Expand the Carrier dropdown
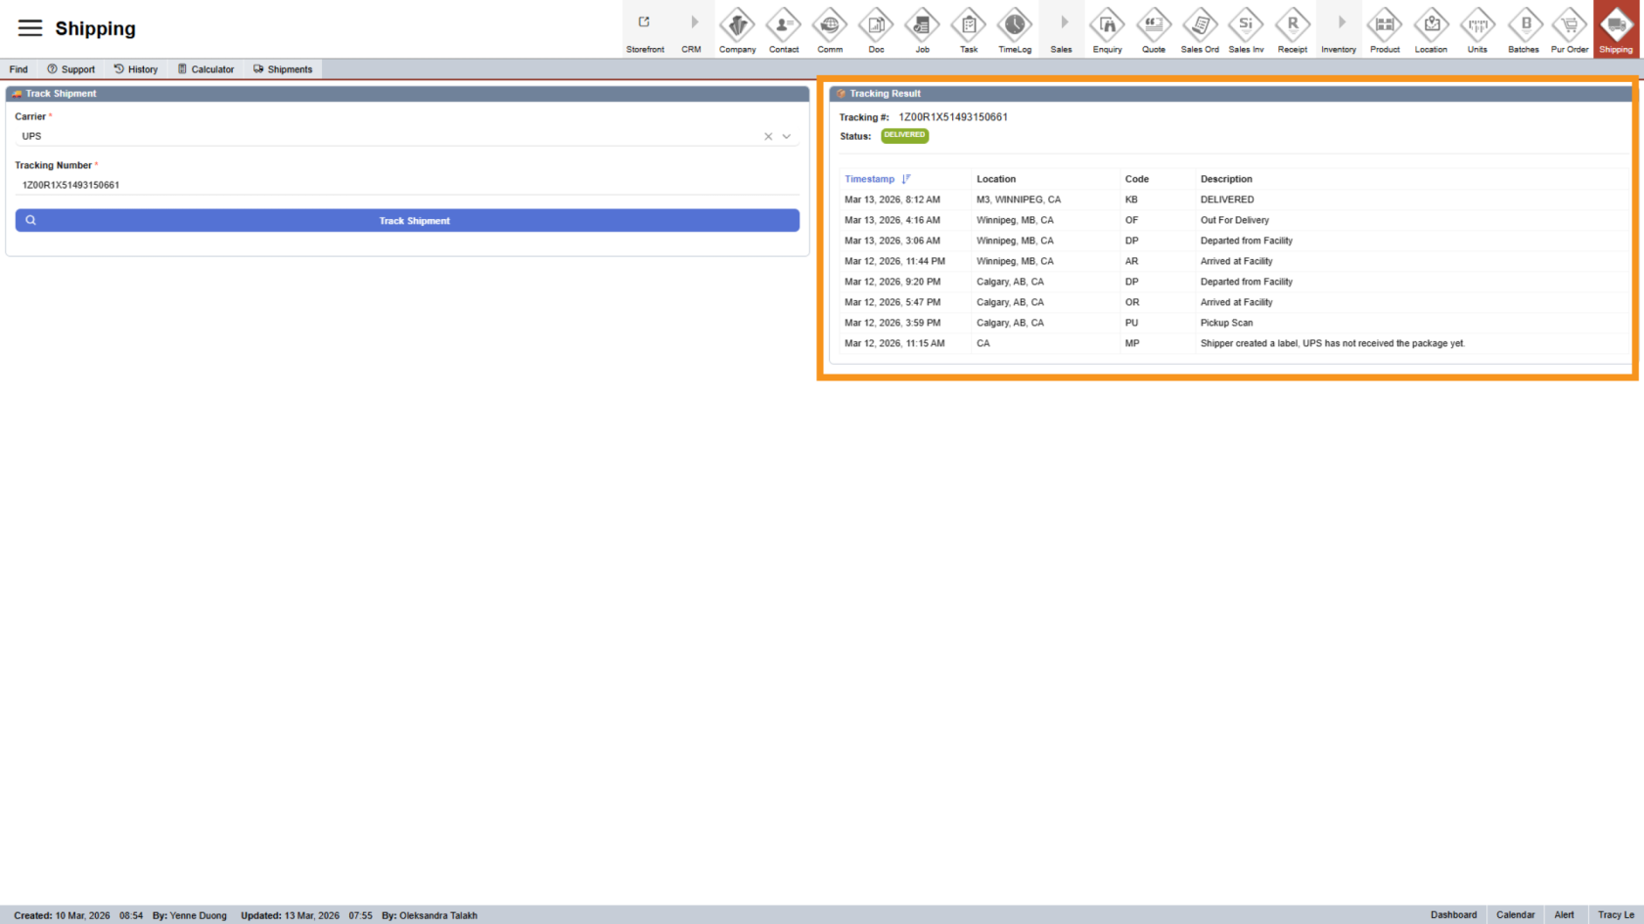Screen dimensions: 1644x924 [x=787, y=137]
